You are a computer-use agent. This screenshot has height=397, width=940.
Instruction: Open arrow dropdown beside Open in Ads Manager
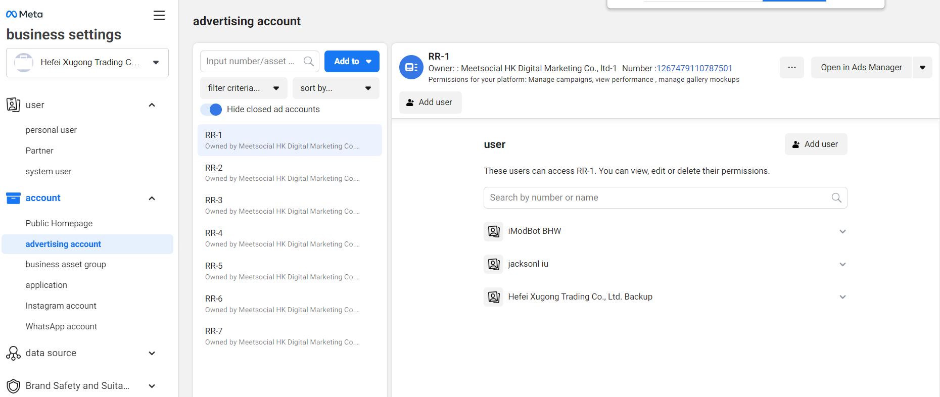point(922,67)
